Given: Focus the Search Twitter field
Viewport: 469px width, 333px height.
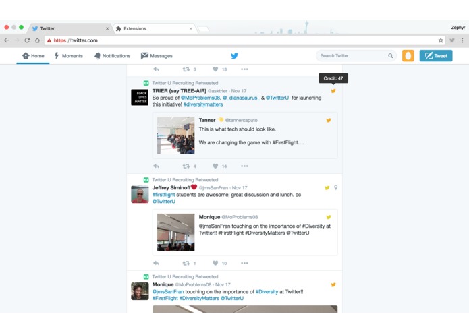Looking at the screenshot, I should click(356, 55).
